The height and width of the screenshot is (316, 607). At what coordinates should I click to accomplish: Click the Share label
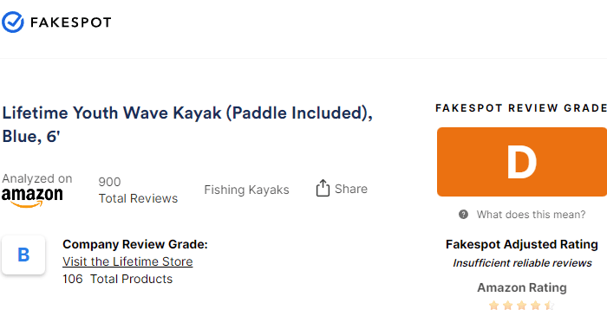coord(350,189)
